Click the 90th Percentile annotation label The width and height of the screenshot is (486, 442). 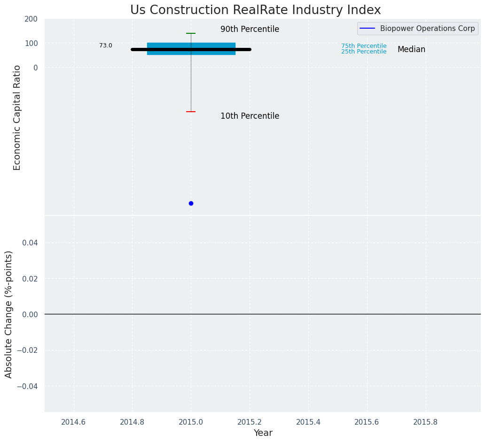250,29
